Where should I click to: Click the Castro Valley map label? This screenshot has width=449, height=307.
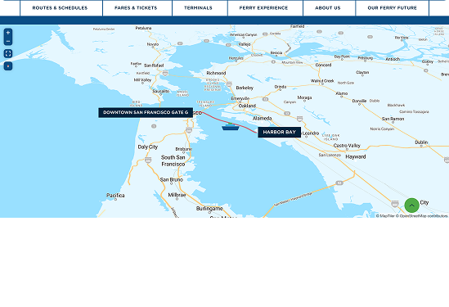click(347, 146)
